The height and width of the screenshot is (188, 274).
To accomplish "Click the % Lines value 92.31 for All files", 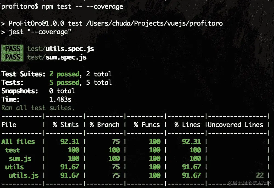I will pos(192,141).
